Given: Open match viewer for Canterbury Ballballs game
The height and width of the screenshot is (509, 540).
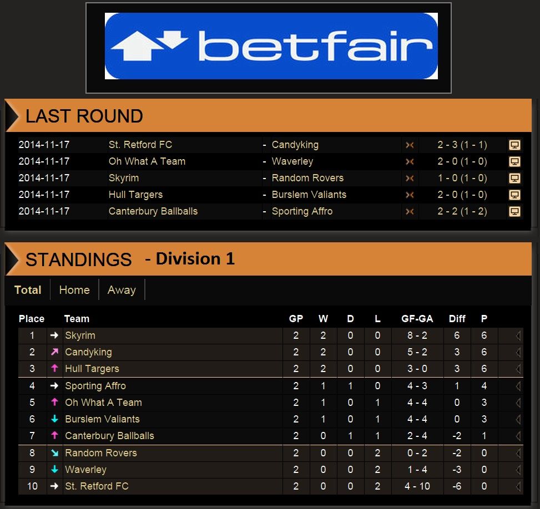Looking at the screenshot, I should tap(514, 212).
